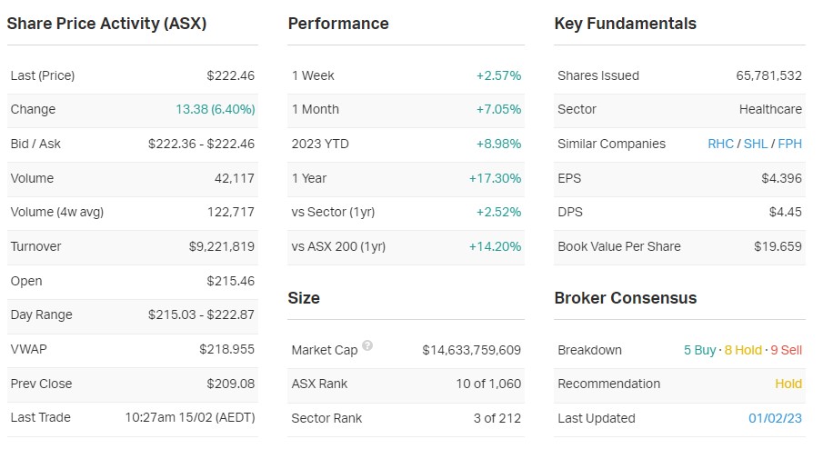Image resolution: width=823 pixels, height=449 pixels.
Task: Click the Healthcare sector value
Action: click(770, 109)
